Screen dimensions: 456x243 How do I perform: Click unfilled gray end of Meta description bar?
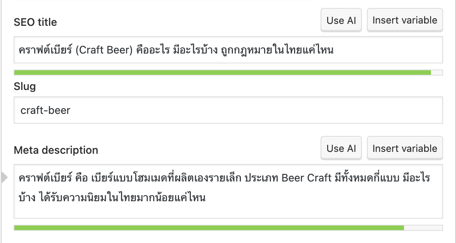pos(423,228)
